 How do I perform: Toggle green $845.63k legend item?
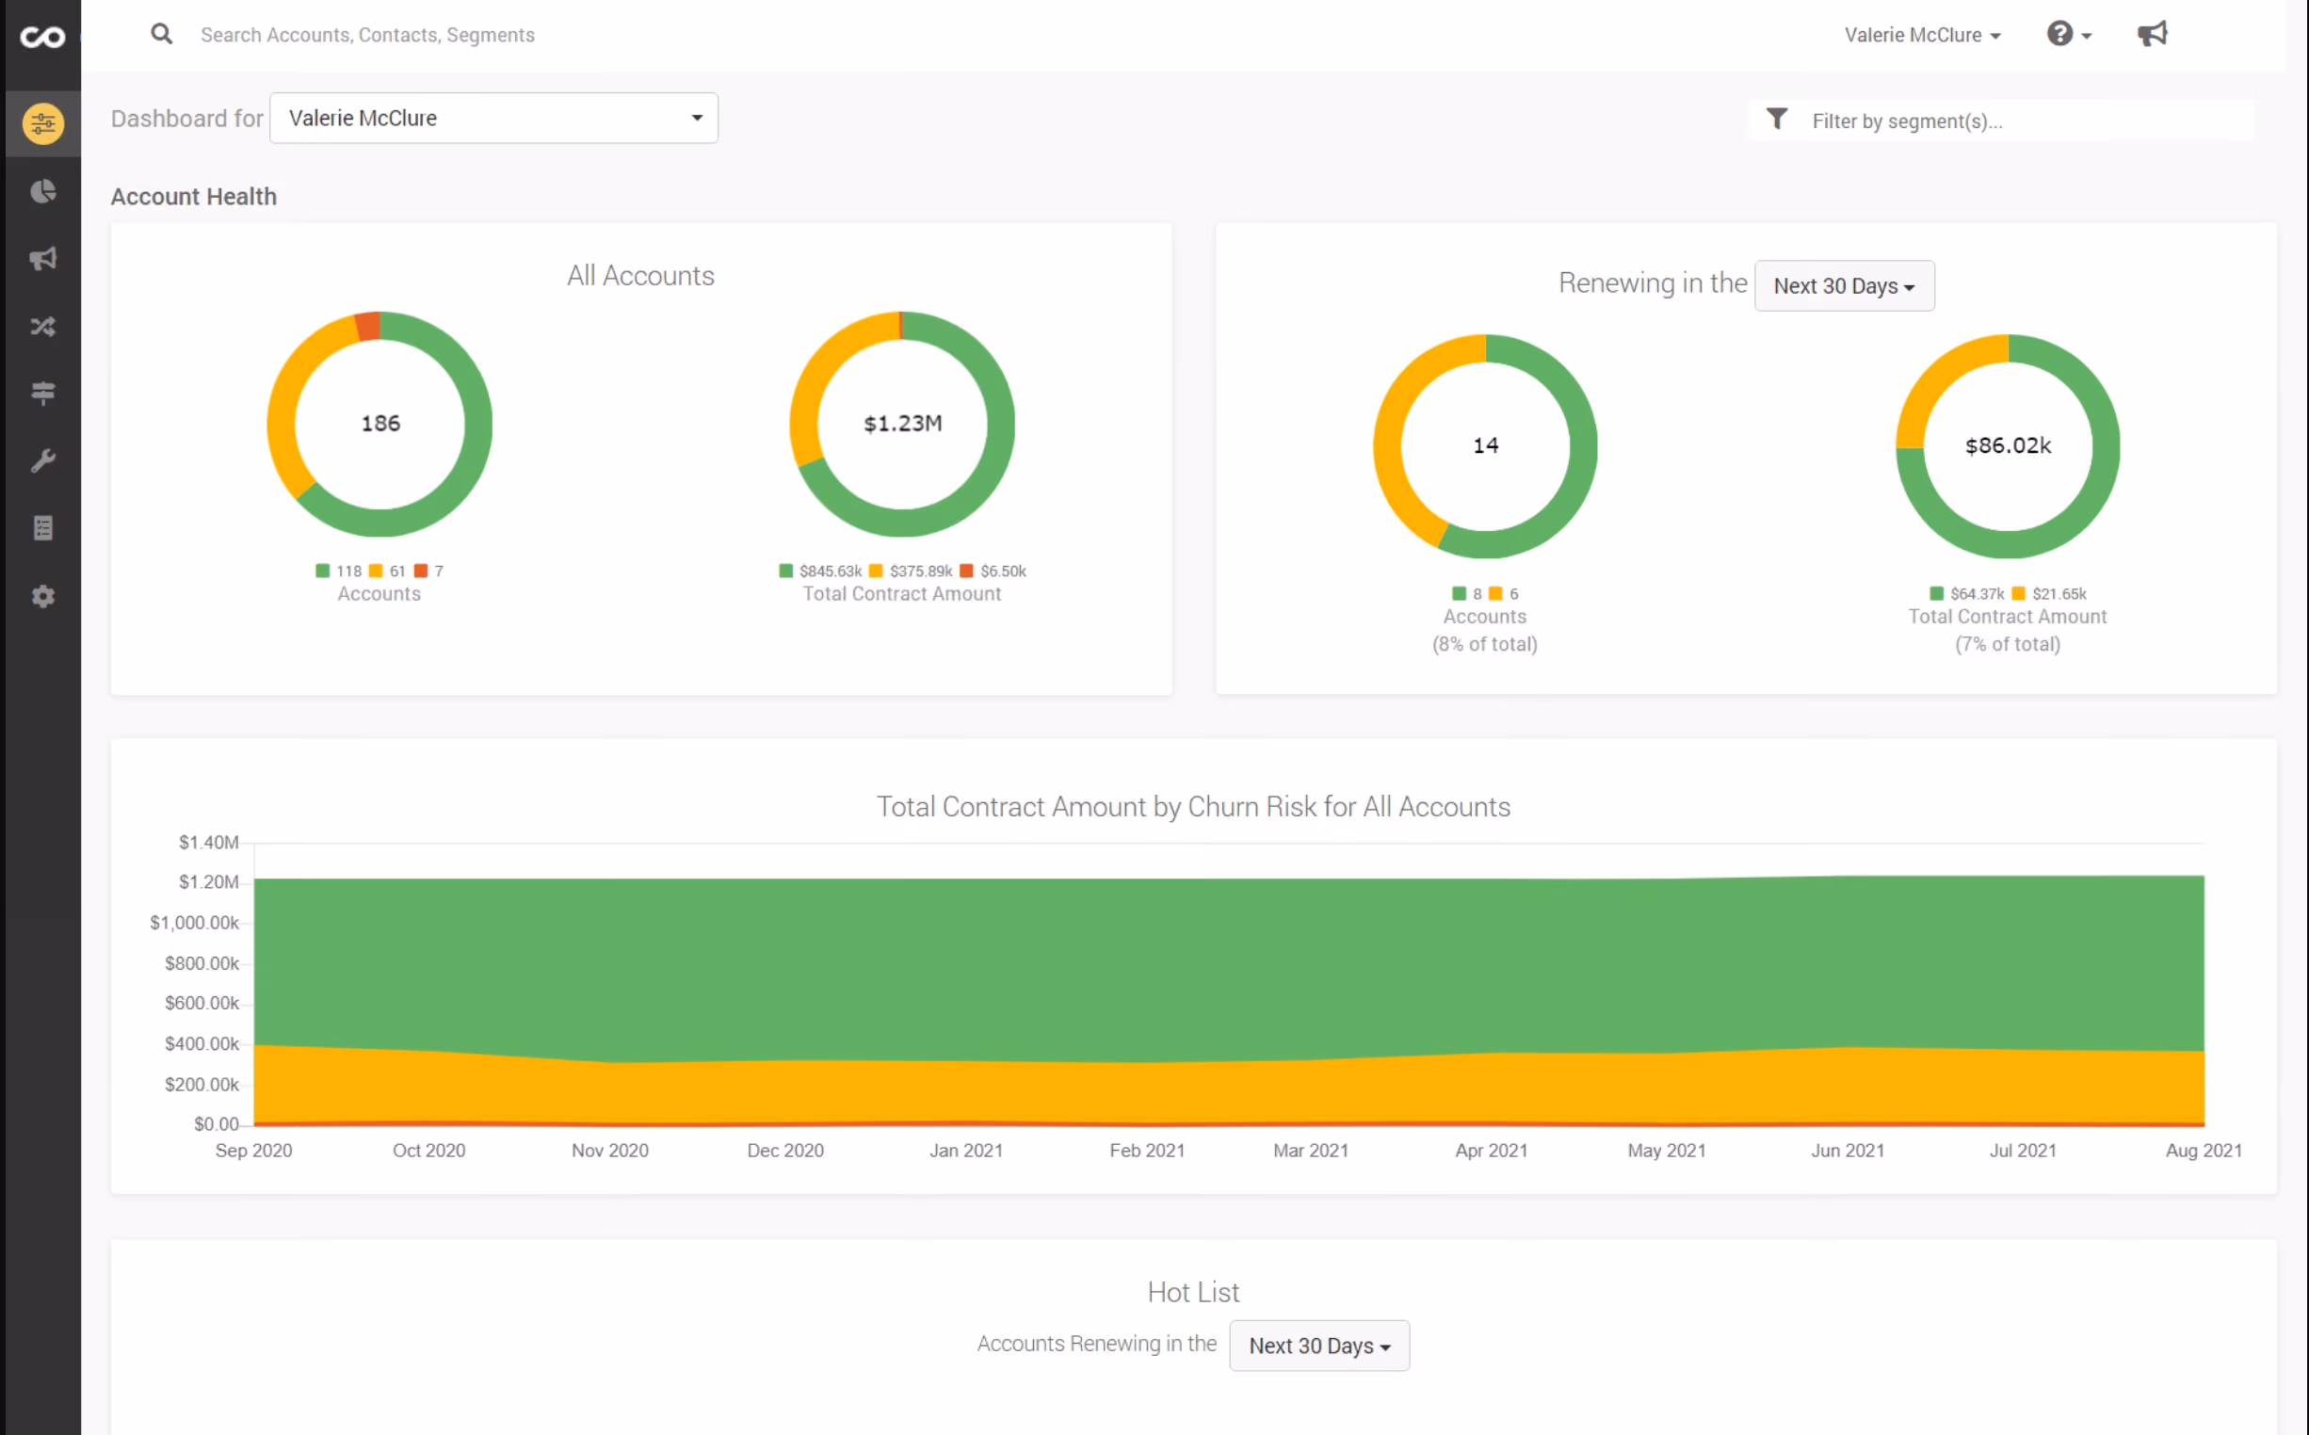[x=821, y=572]
